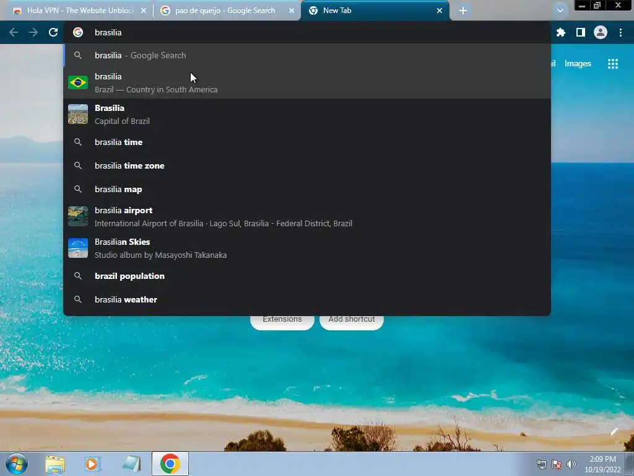634x476 pixels.
Task: Choose 'brasilia airport' suggestion
Action: click(x=307, y=216)
